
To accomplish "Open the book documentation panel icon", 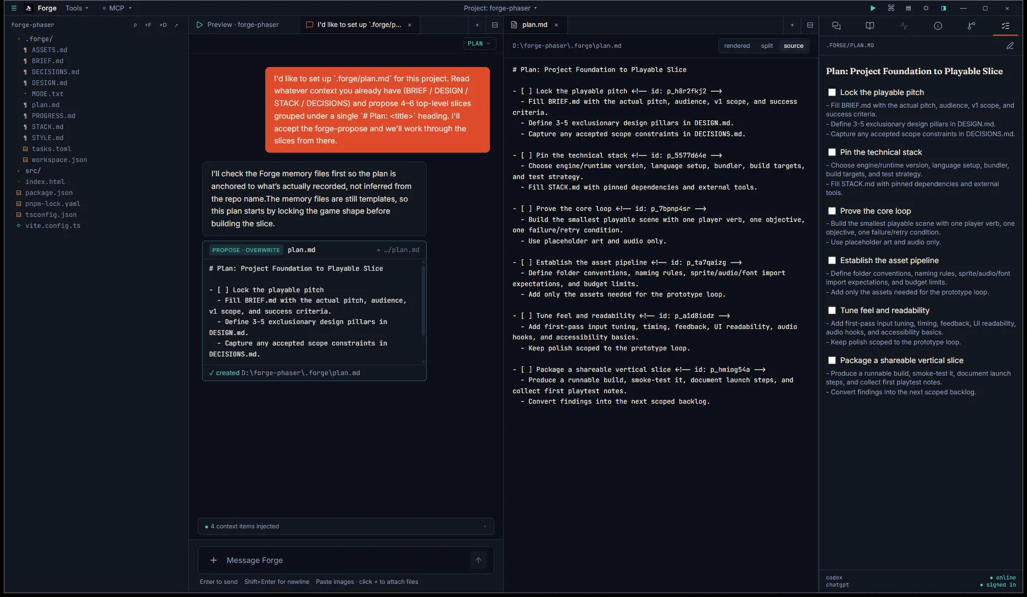I will click(870, 26).
